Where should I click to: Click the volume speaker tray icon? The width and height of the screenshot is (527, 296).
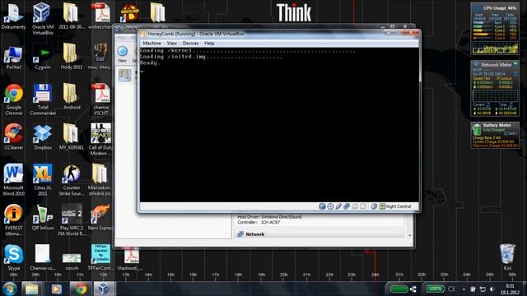click(492, 289)
